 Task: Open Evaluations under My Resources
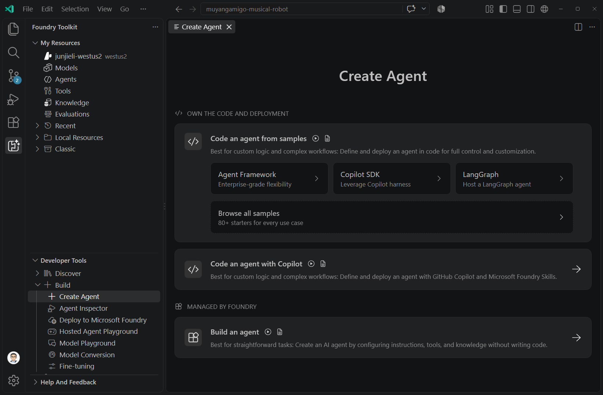coord(94,114)
